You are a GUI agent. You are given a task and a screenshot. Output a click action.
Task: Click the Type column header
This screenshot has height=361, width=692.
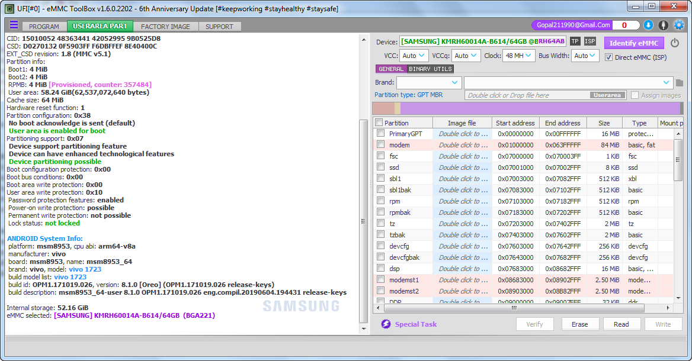[639, 123]
